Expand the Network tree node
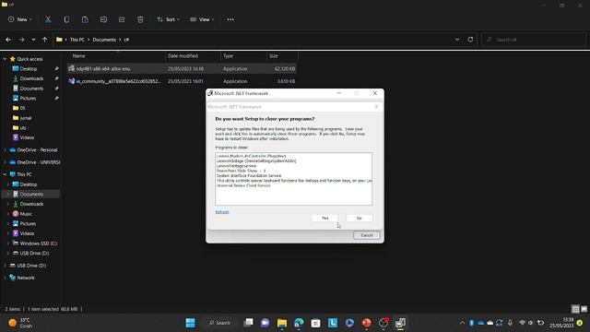This screenshot has height=332, width=590. pos(5,278)
